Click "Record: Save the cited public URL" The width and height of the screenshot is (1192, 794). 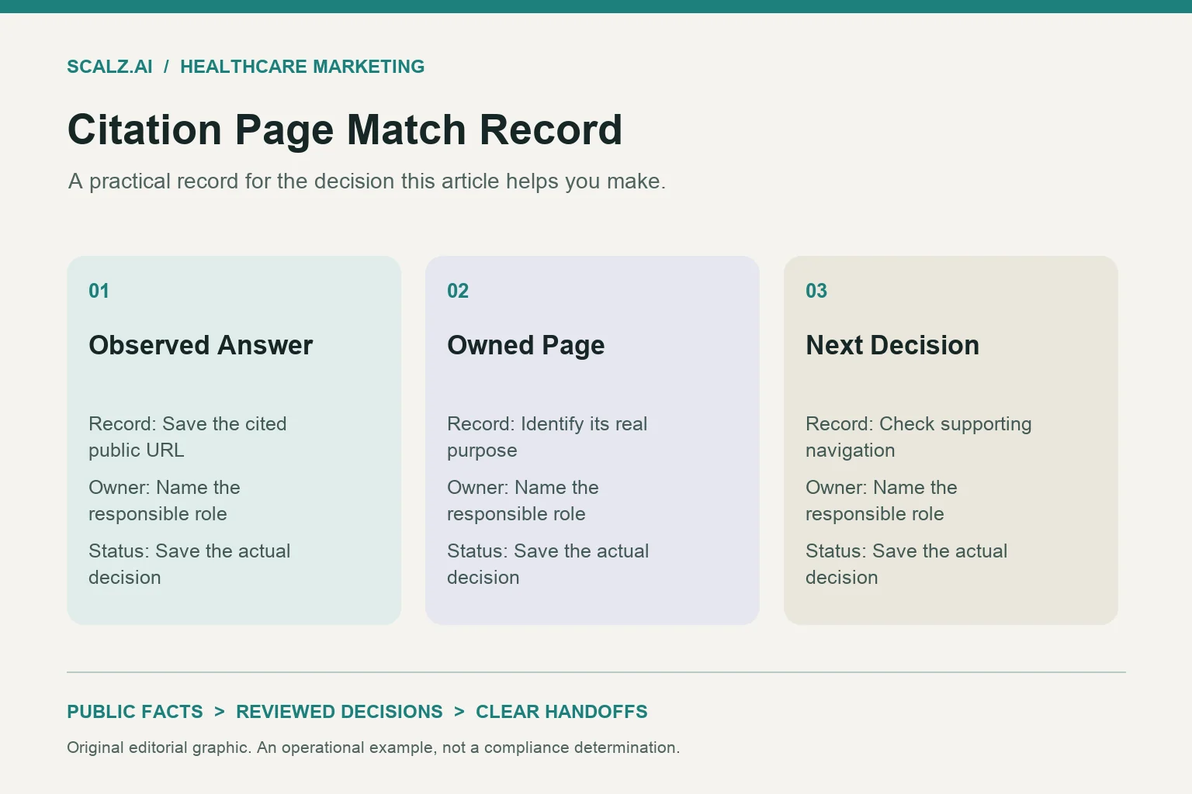(x=187, y=437)
